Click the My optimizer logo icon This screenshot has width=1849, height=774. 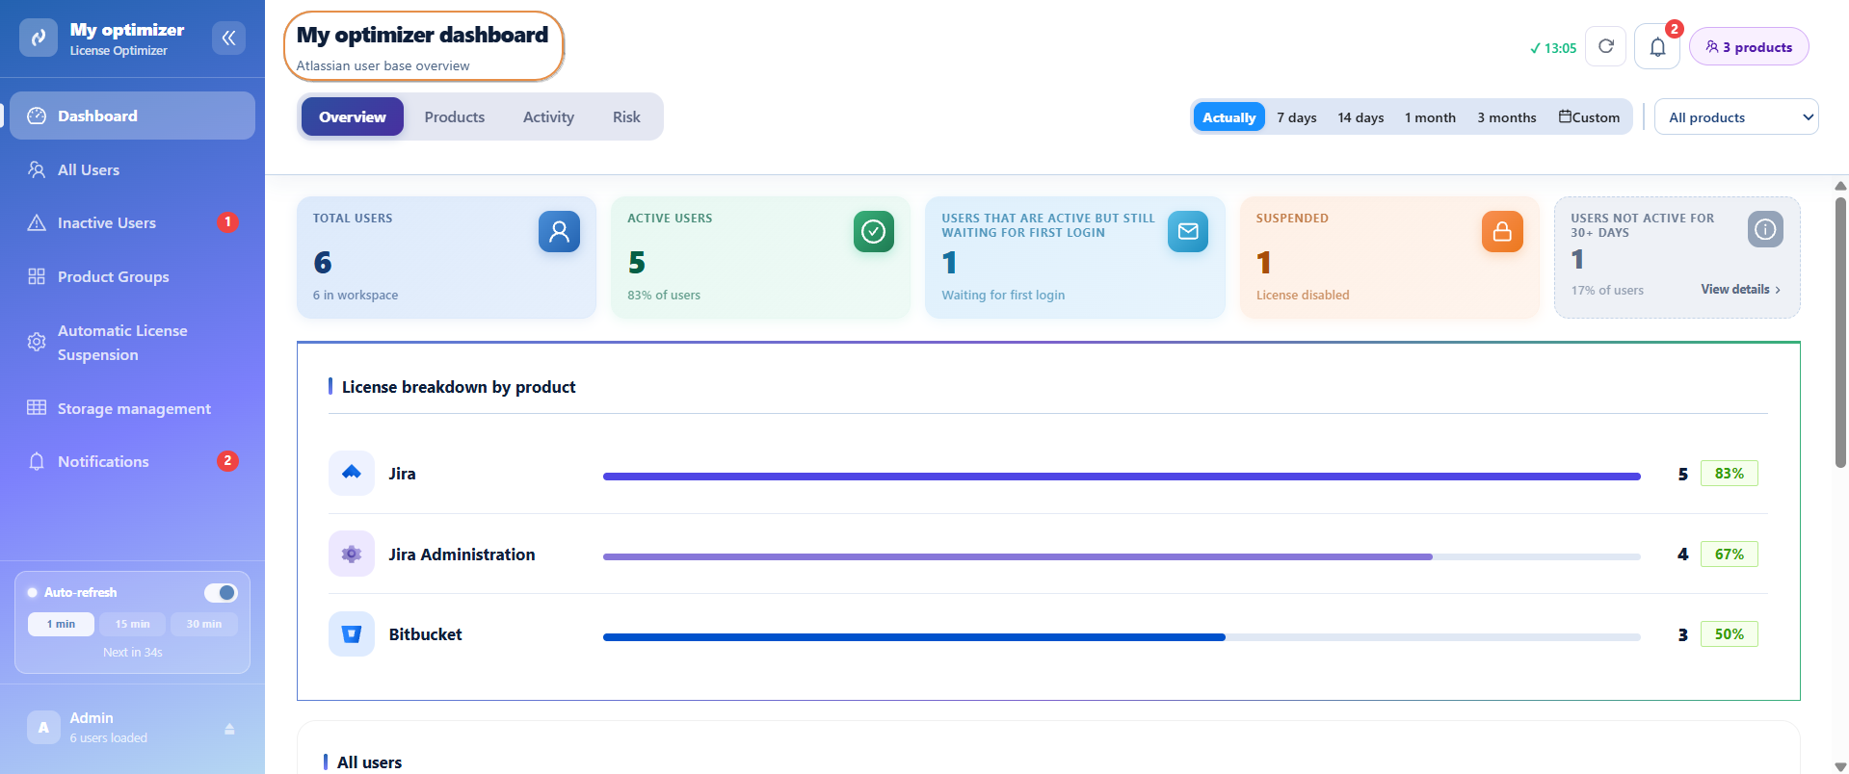(39, 39)
